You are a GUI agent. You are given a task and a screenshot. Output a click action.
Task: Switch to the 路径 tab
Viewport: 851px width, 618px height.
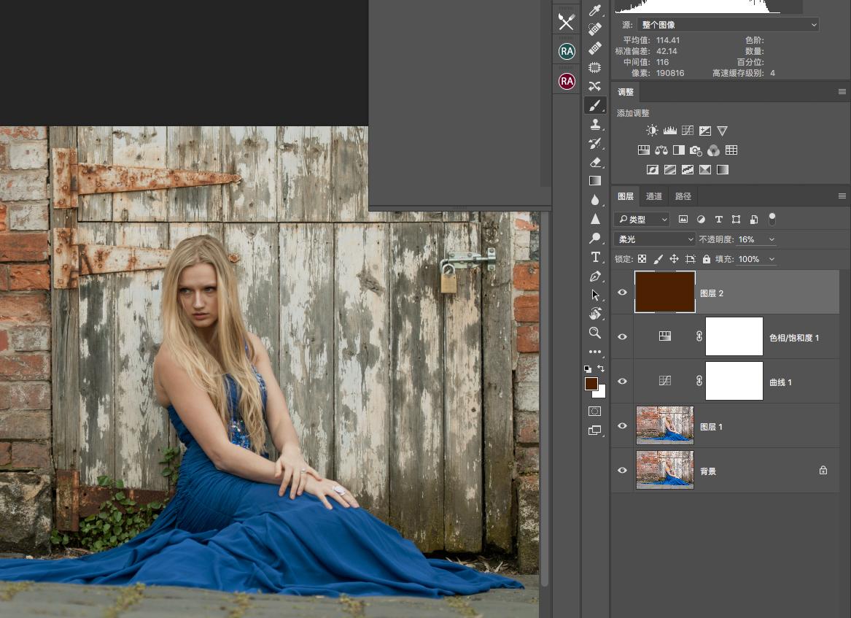pyautogui.click(x=683, y=196)
